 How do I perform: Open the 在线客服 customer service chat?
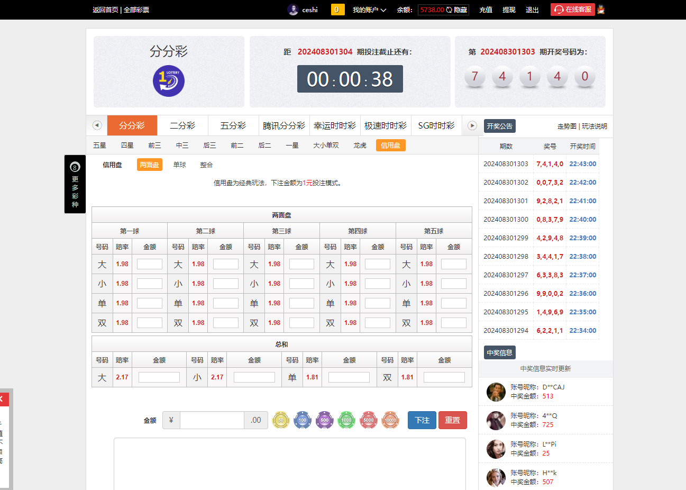pos(572,9)
